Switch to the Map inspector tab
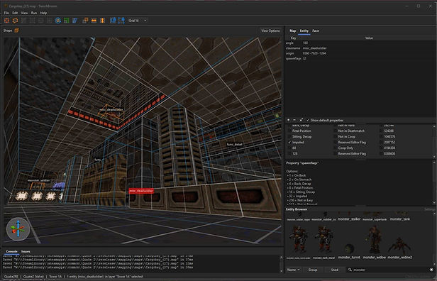The width and height of the screenshot is (437, 281). (292, 31)
